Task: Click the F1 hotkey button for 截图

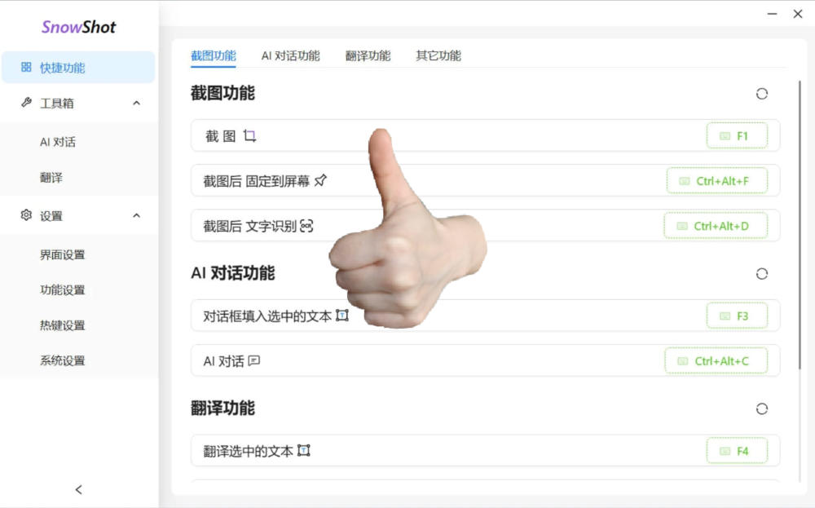Action: 738,135
